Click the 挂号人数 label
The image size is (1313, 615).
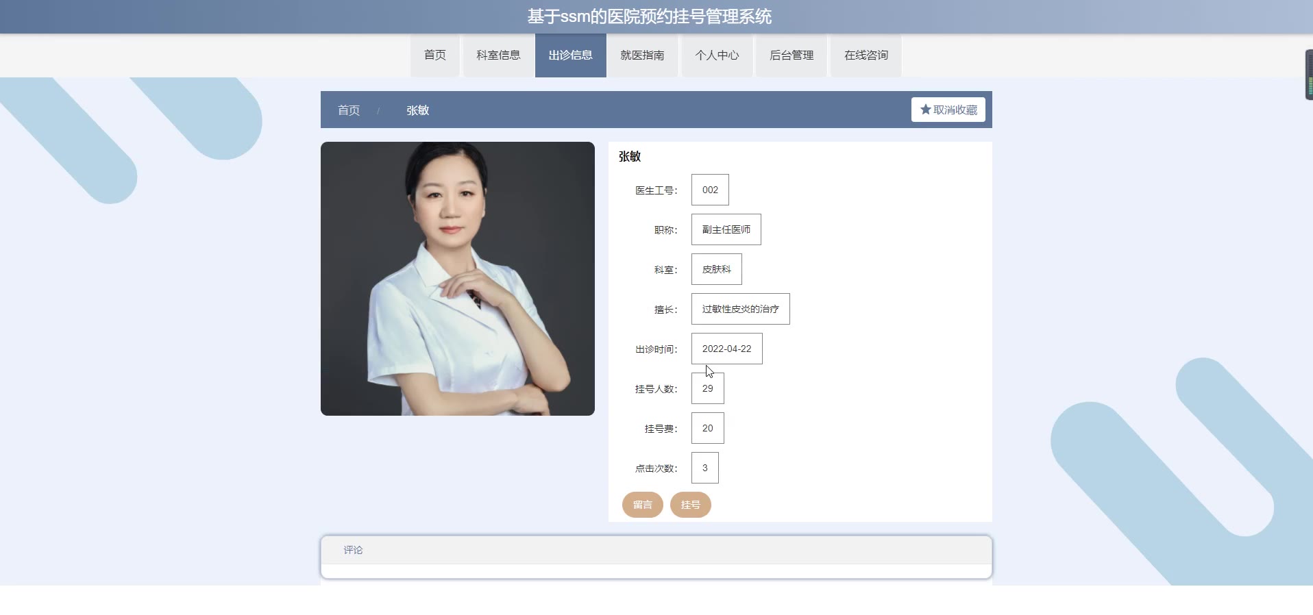click(x=656, y=389)
